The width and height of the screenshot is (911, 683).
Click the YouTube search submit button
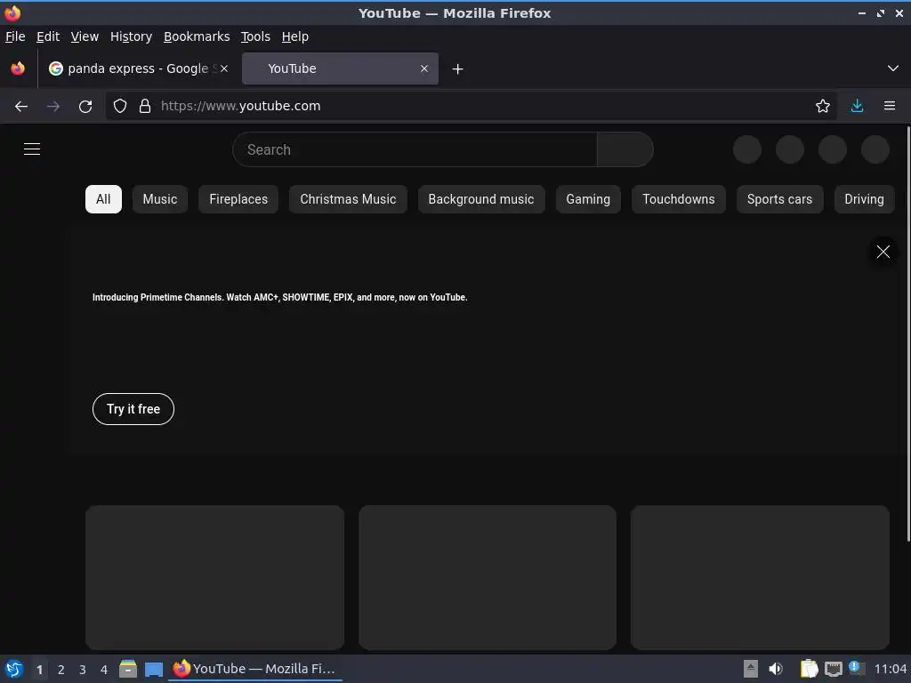tap(625, 149)
